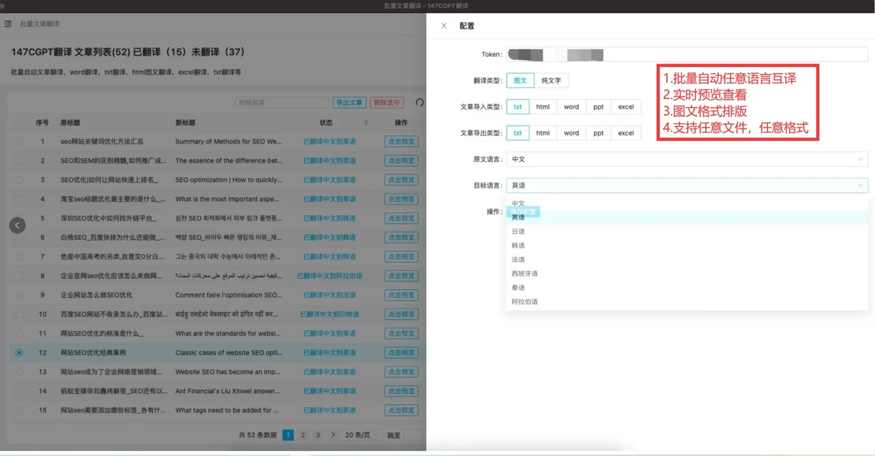
Task: Choose 日语 from the target language list
Action: point(518,231)
